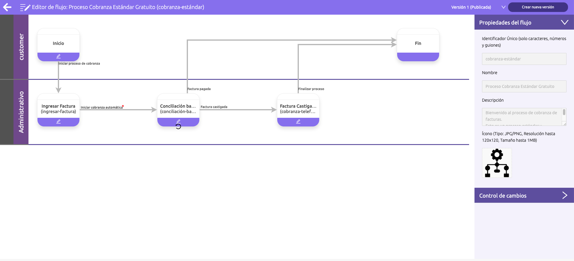Viewport: 574px width, 261px height.
Task: Open the Versión 1 (Publicada) dropdown
Action: pyautogui.click(x=503, y=7)
